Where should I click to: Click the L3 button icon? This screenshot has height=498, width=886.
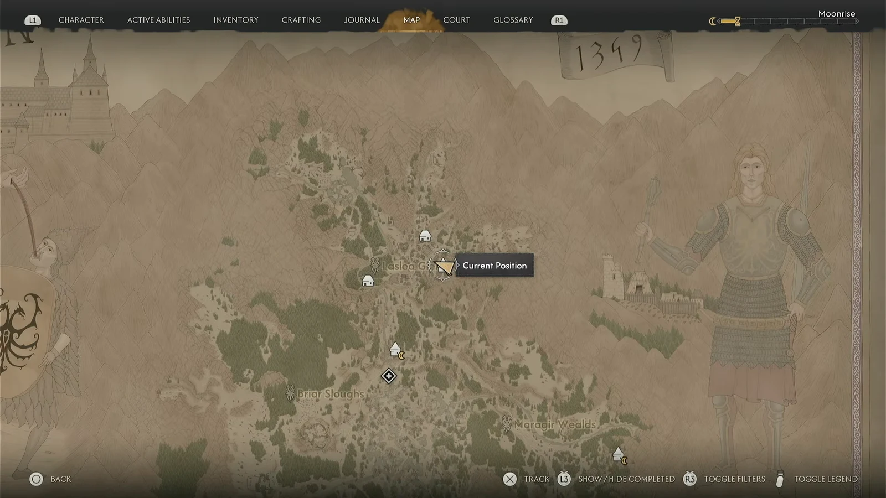(x=564, y=479)
